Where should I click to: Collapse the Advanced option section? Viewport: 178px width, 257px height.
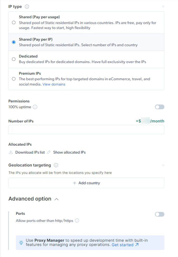click(56, 199)
